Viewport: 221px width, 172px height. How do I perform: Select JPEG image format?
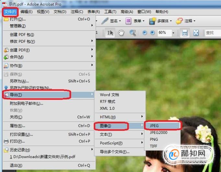point(163,126)
